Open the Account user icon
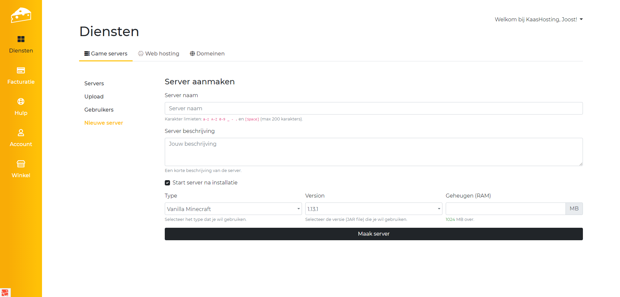This screenshot has width=620, height=297. point(21,133)
